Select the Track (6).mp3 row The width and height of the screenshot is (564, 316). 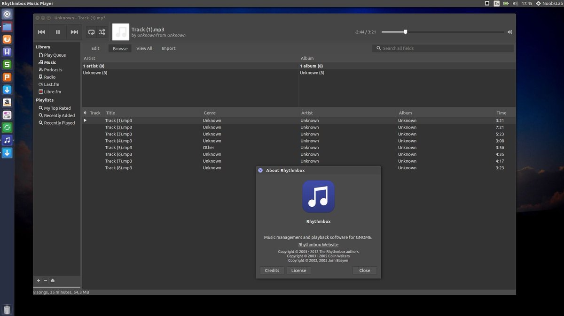point(298,154)
